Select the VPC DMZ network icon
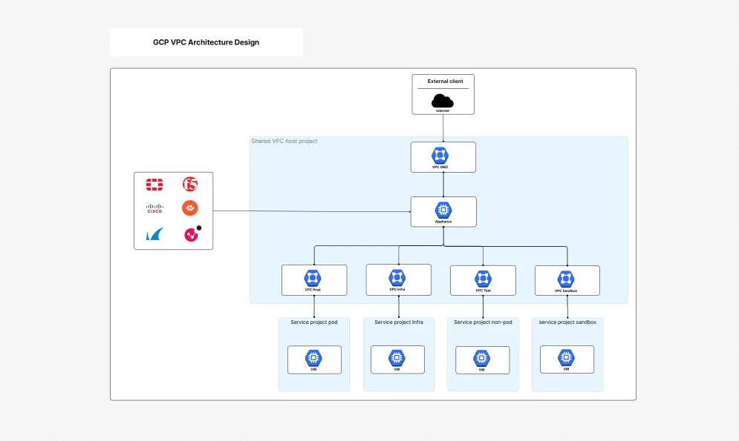Image resolution: width=739 pixels, height=441 pixels. point(440,155)
